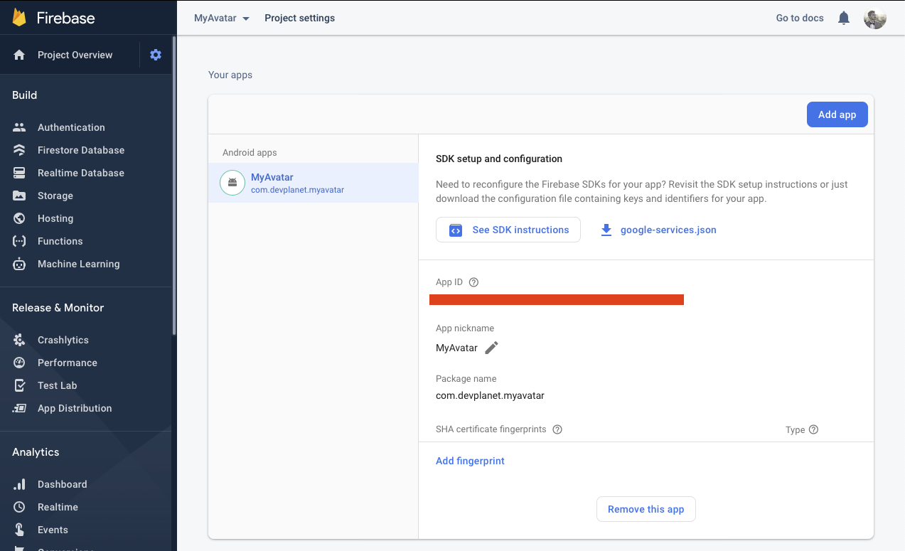
Task: Click the Performance gauge icon
Action: click(x=19, y=363)
